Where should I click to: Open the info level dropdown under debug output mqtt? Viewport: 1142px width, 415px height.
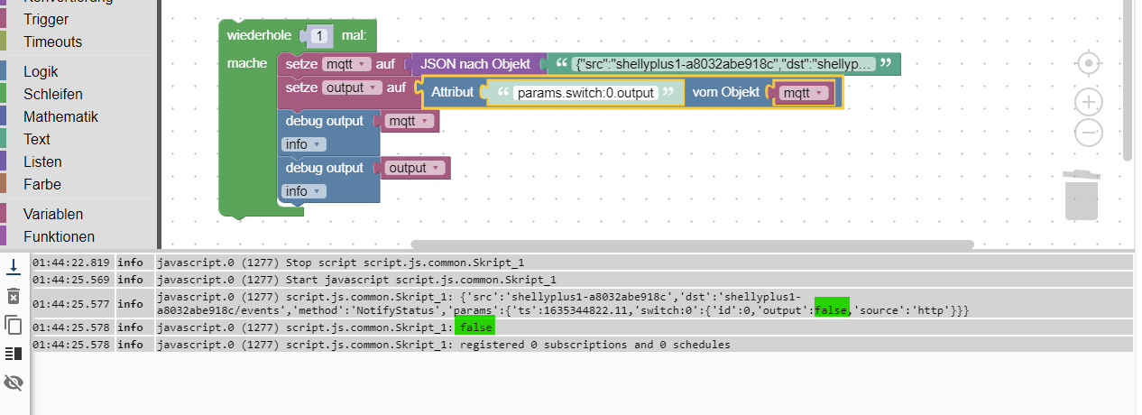pyautogui.click(x=304, y=144)
